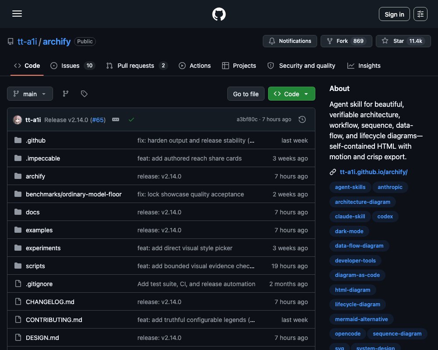Image resolution: width=438 pixels, height=350 pixels.
Task: Go to the GitHub homepage logo
Action: point(219,14)
